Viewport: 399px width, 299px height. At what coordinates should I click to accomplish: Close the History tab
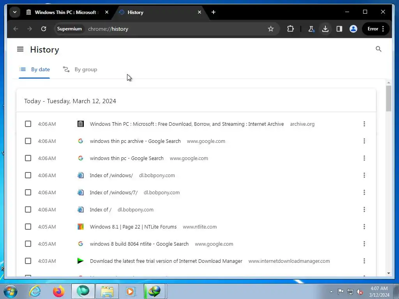(x=199, y=12)
